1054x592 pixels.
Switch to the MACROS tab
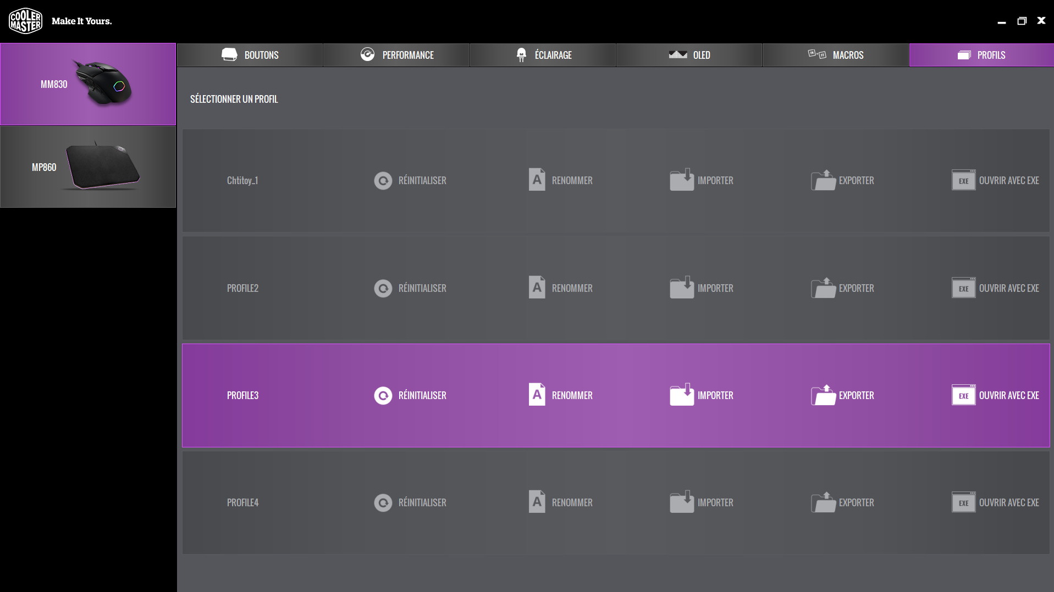point(835,55)
